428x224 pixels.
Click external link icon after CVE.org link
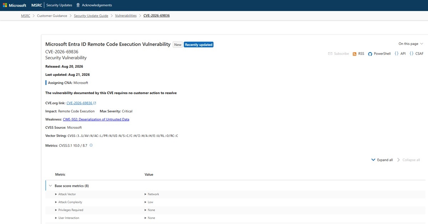[95, 103]
